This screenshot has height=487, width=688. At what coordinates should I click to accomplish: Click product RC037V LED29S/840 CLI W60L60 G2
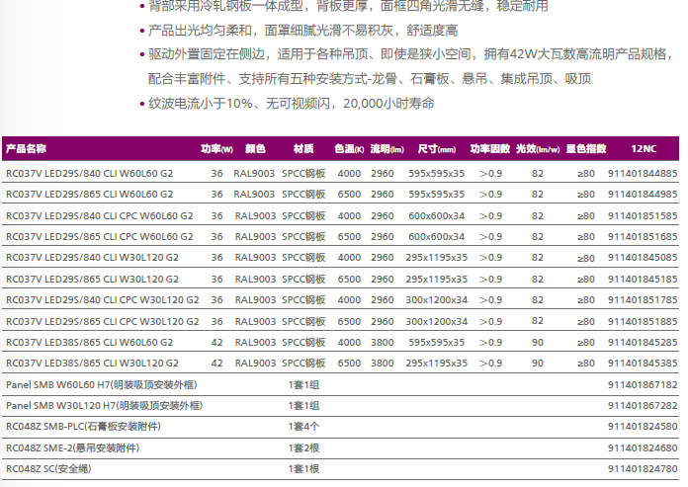[89, 173]
